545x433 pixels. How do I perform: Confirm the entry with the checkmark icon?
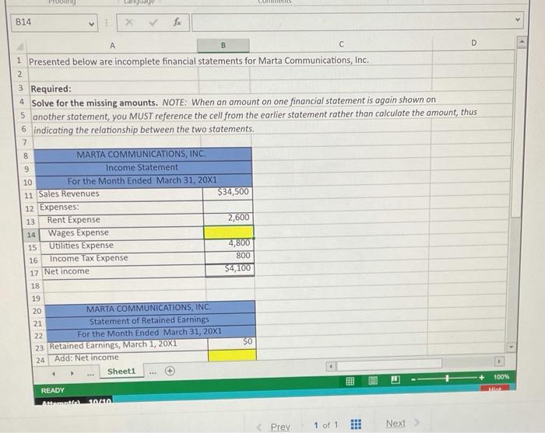coord(153,23)
